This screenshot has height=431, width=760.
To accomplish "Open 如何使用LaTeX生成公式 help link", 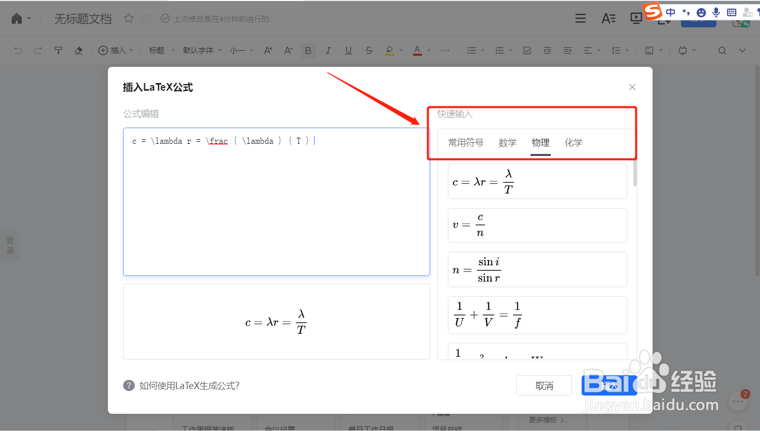I will [189, 386].
